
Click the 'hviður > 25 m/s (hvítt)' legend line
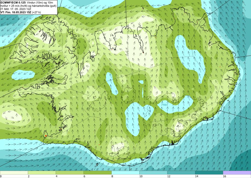(x=14, y=6)
